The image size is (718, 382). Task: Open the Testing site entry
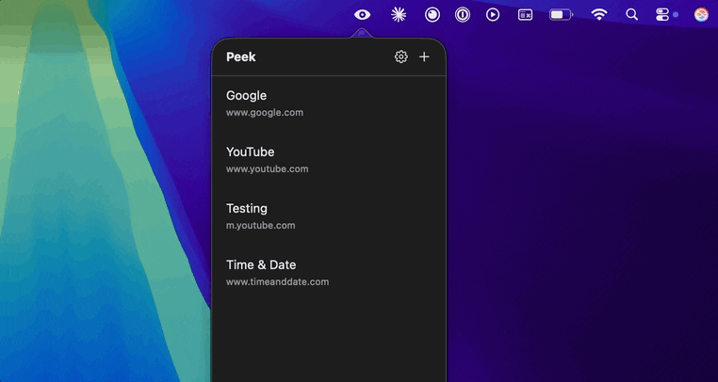(x=329, y=216)
